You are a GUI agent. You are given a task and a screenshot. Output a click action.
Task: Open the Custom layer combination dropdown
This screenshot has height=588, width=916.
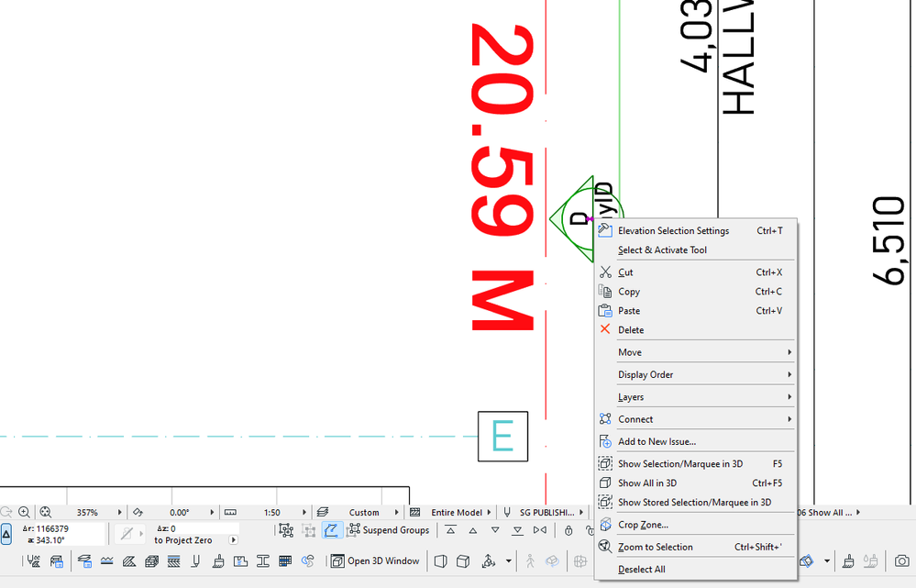397,513
